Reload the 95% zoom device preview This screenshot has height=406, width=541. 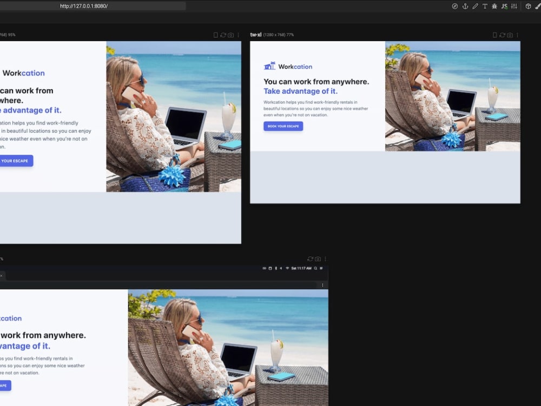223,35
